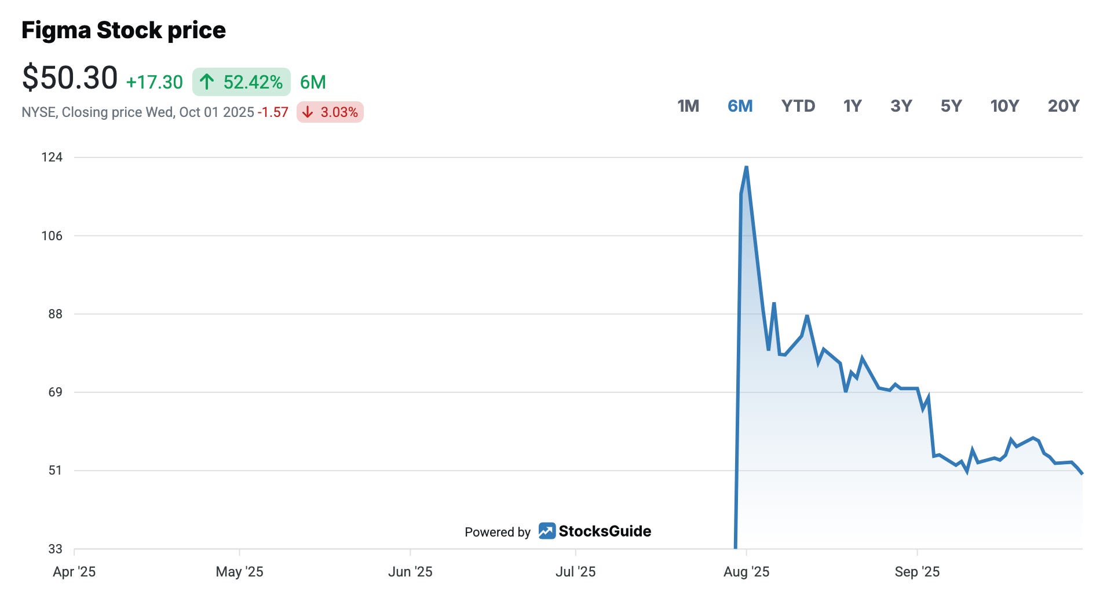Re-select the active 6M range
The image size is (1118, 595).
[740, 106]
